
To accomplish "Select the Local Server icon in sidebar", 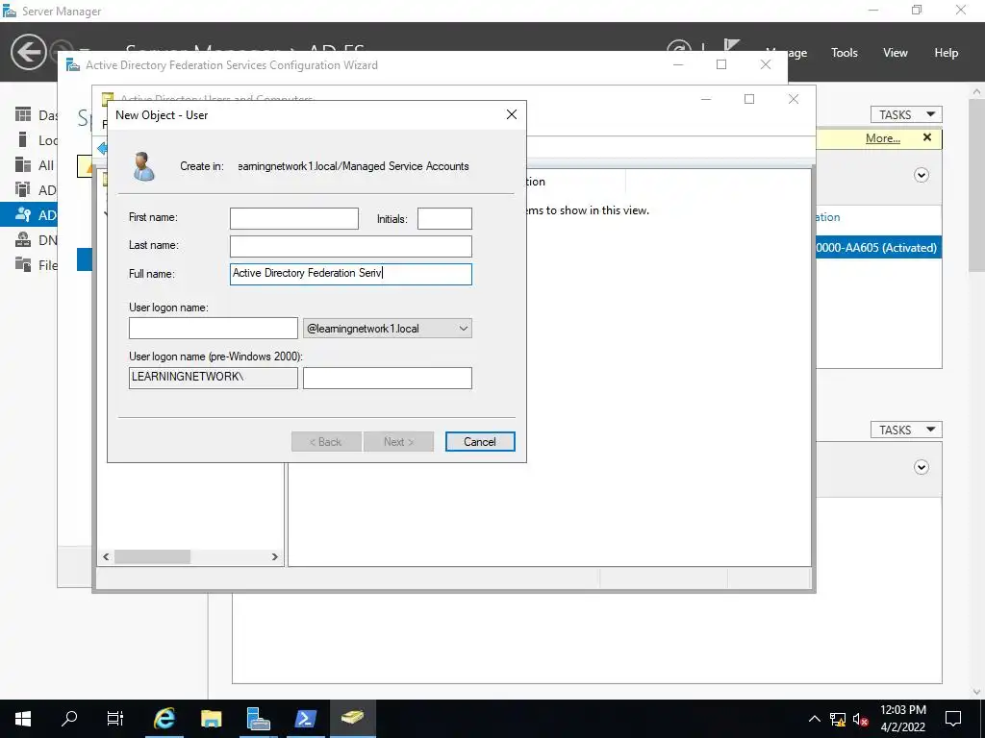I will coord(23,139).
